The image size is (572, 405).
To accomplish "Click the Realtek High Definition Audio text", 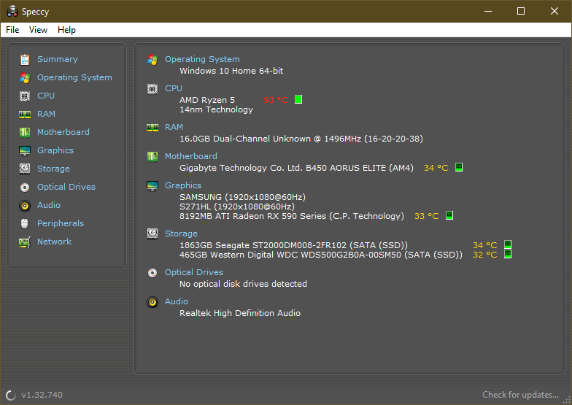I will (x=240, y=313).
